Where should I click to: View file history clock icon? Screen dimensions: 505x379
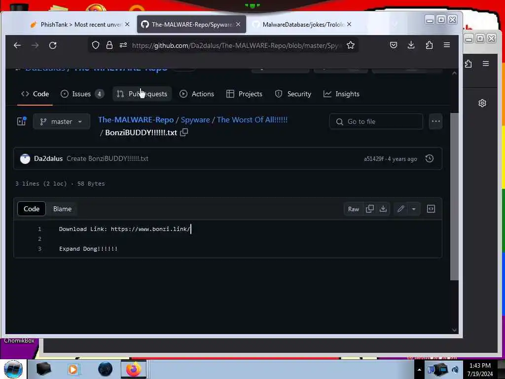pos(430,158)
